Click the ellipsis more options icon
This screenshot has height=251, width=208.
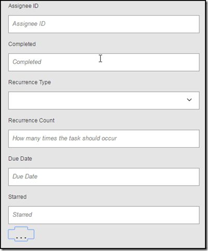[21, 234]
